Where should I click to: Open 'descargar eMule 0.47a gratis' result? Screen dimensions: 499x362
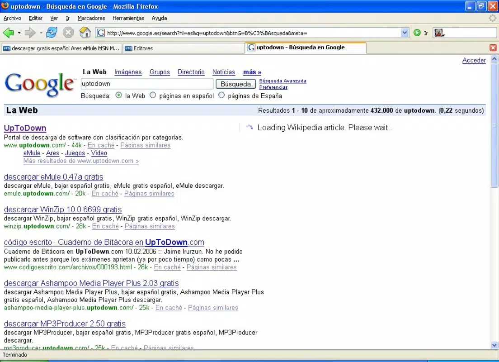click(53, 177)
